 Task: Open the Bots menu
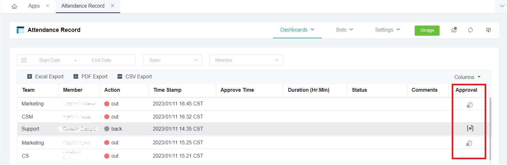[x=345, y=30]
